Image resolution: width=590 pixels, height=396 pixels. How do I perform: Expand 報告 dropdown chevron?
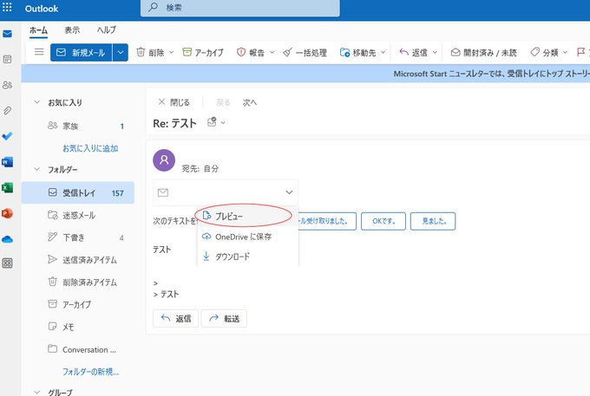272,52
